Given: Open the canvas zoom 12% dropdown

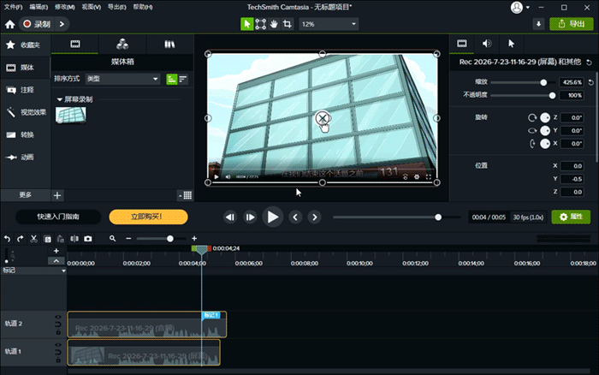Looking at the screenshot, I should tap(329, 24).
